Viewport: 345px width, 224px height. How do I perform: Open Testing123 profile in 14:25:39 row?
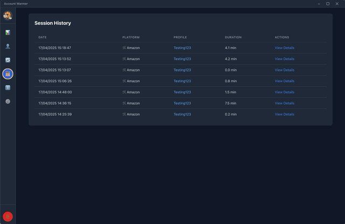tap(182, 114)
